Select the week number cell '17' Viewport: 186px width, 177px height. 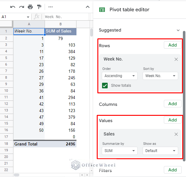tap(29, 58)
